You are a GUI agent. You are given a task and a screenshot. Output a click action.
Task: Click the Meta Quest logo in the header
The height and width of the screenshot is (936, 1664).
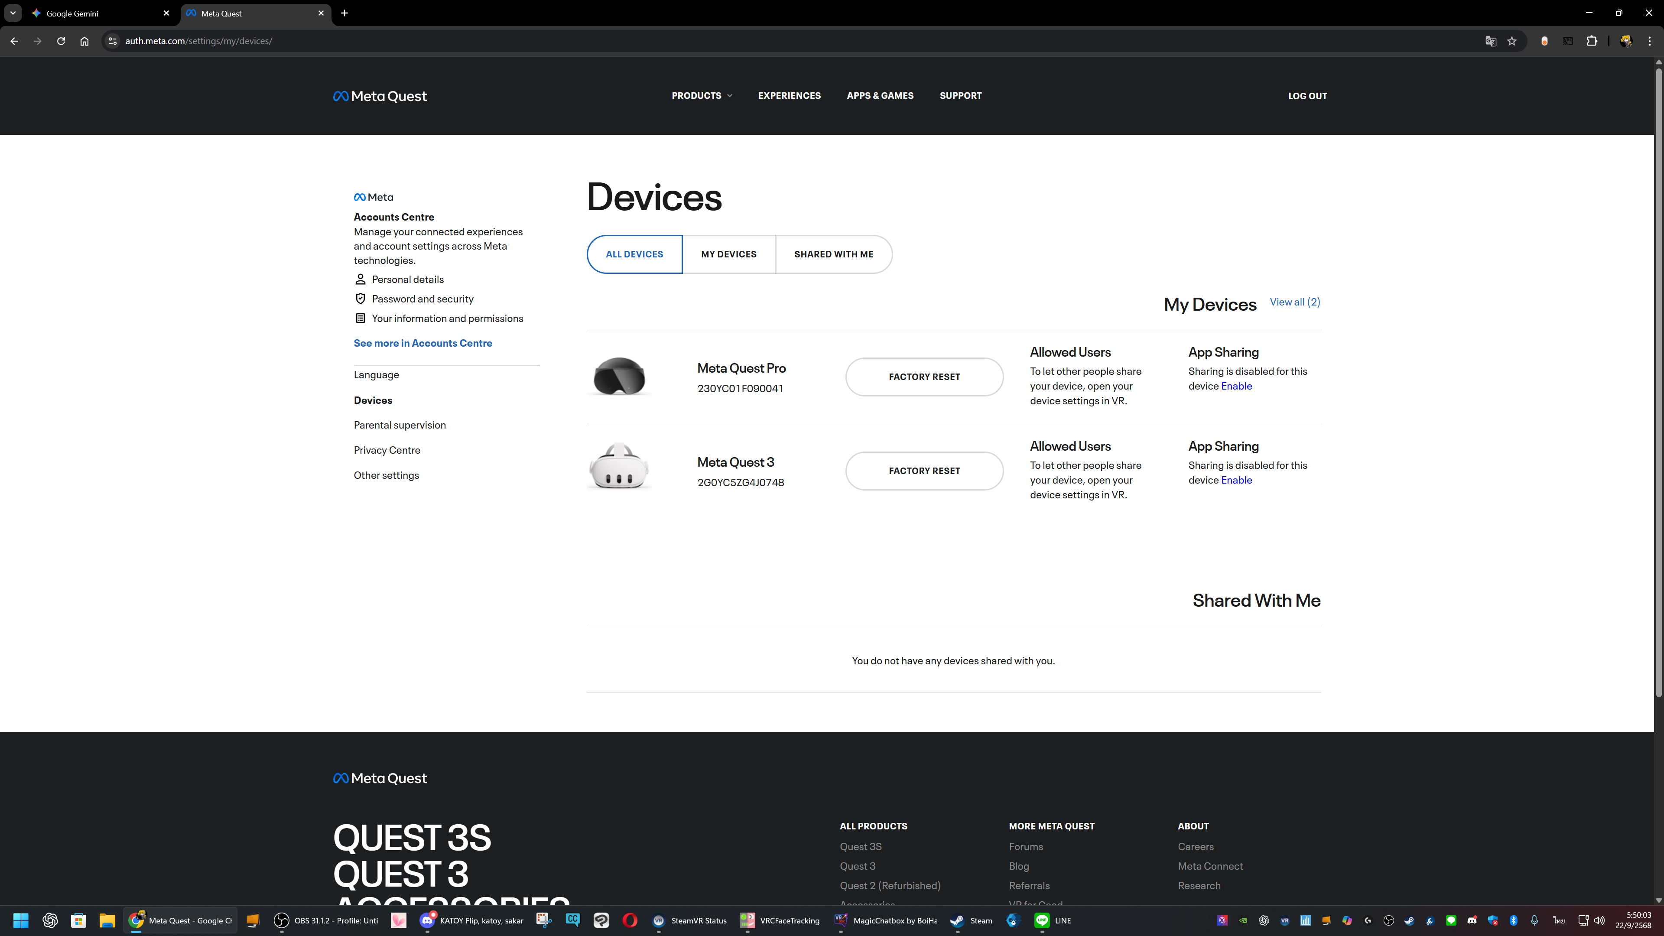[x=380, y=96]
